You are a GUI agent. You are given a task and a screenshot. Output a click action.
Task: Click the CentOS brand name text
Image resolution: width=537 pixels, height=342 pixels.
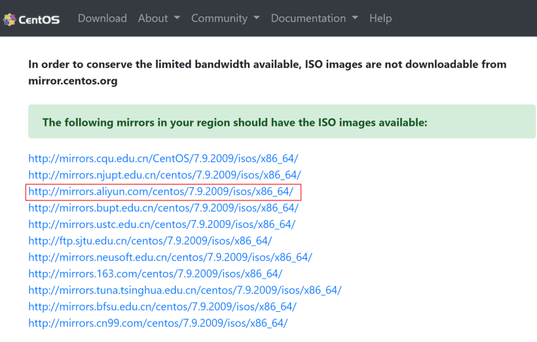(39, 20)
